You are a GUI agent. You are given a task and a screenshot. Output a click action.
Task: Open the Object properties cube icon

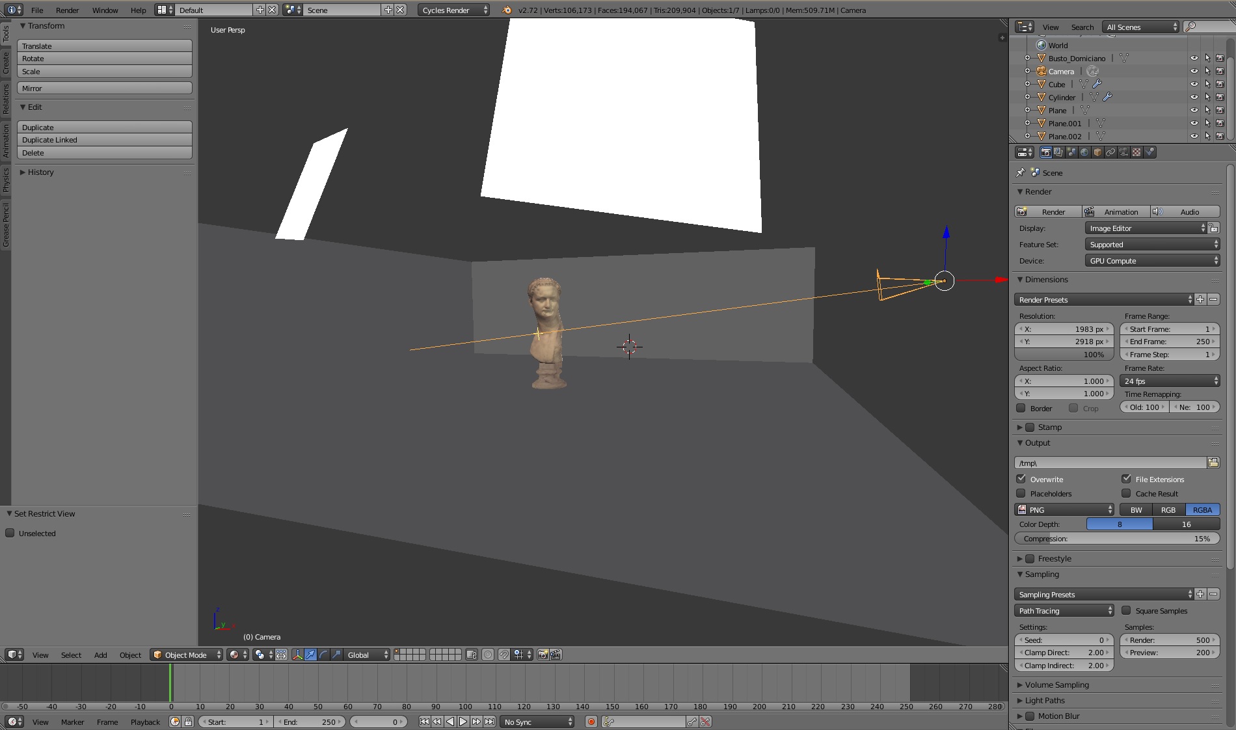point(1097,152)
